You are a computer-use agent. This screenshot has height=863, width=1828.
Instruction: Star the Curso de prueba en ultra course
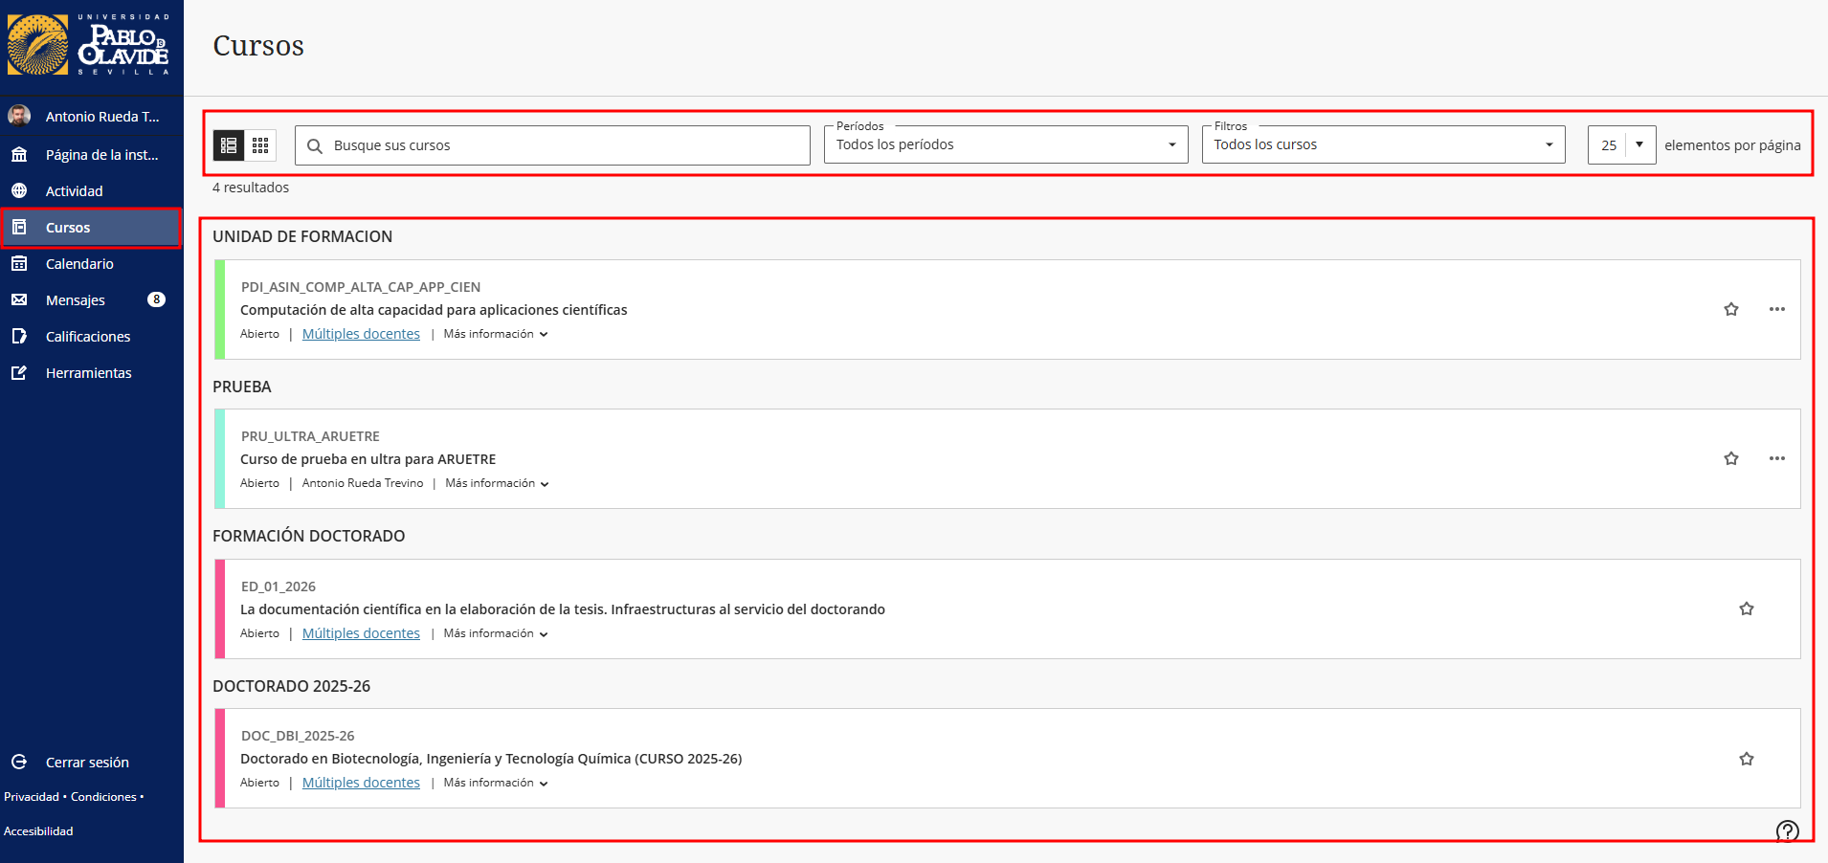(x=1730, y=458)
